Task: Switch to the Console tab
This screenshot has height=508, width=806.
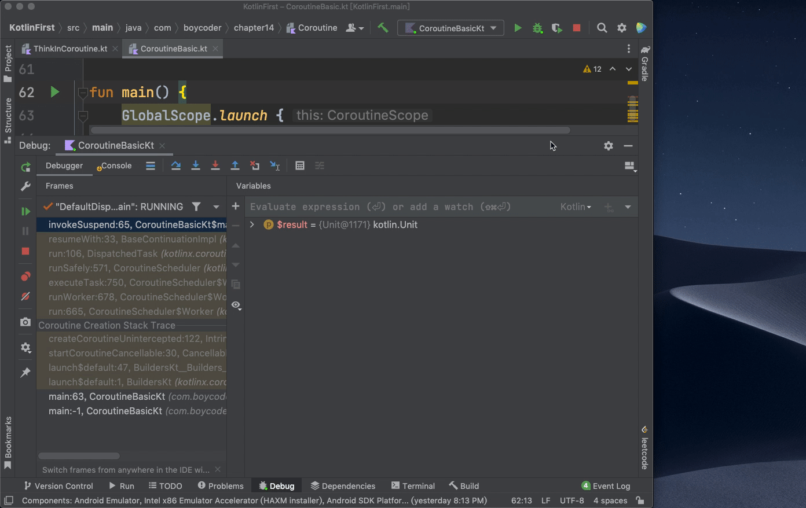Action: (115, 166)
